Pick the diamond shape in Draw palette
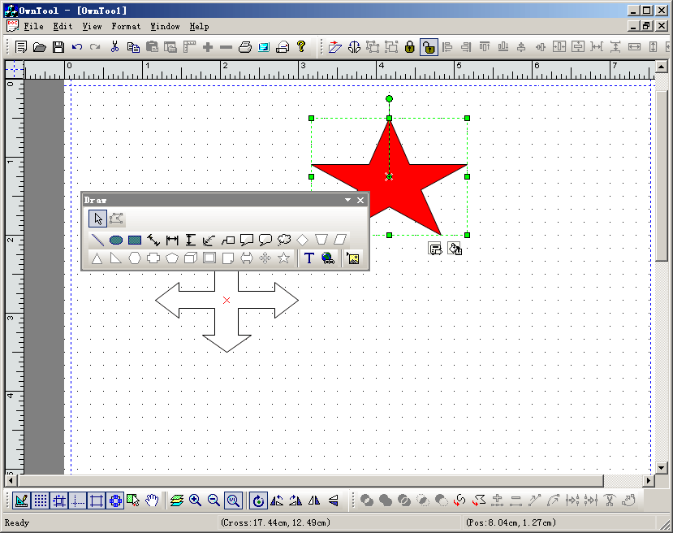The height and width of the screenshot is (533, 673). pyautogui.click(x=303, y=240)
